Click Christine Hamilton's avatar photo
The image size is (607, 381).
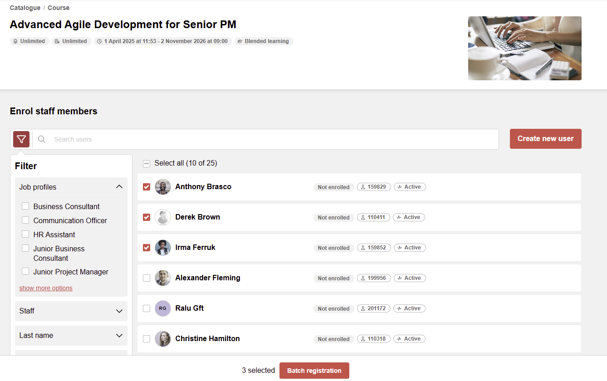click(163, 339)
